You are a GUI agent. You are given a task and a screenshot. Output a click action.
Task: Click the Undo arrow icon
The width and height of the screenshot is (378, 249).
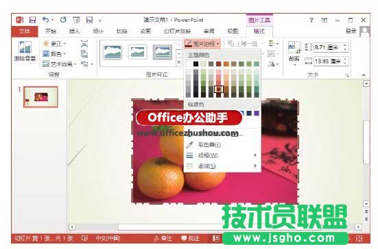tap(46, 20)
